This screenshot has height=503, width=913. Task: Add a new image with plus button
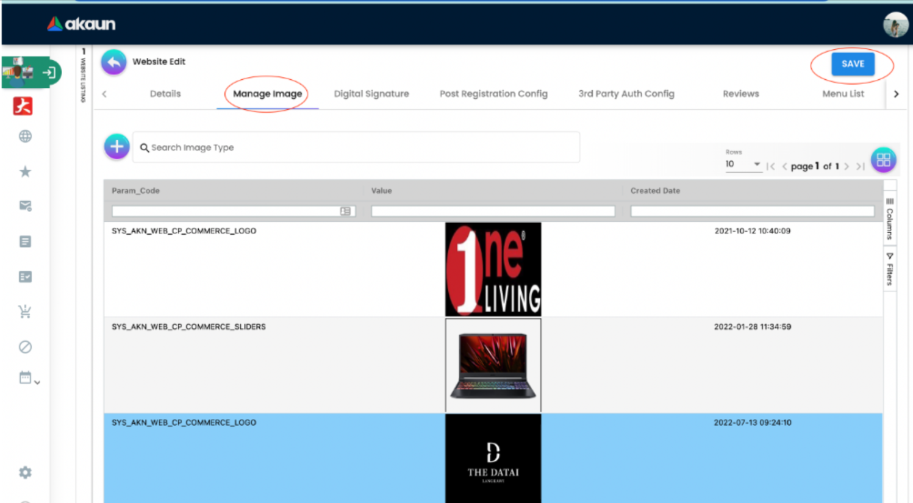(x=116, y=146)
